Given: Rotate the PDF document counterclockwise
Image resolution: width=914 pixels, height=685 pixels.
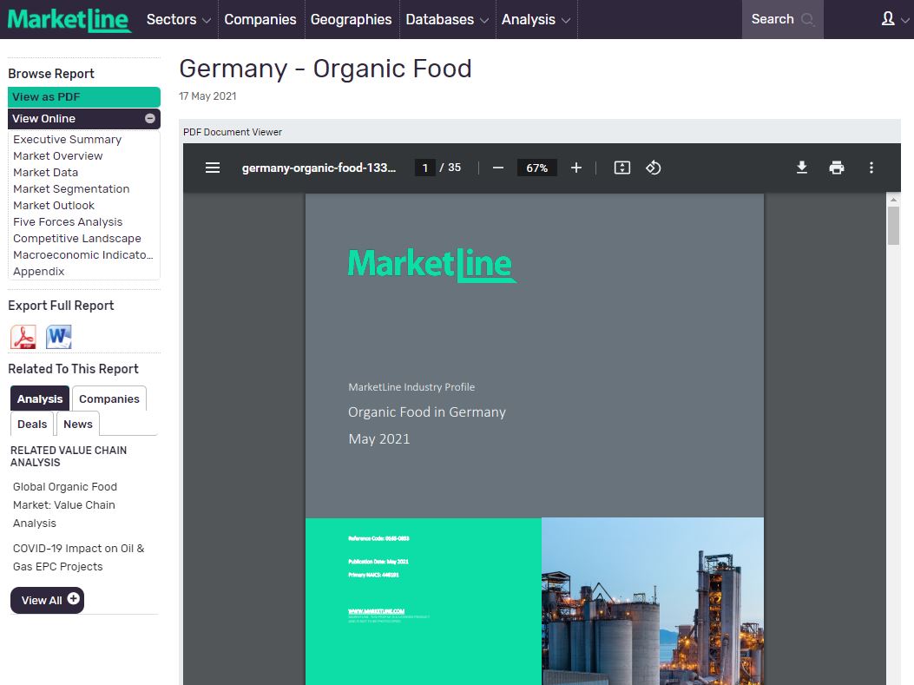Looking at the screenshot, I should click(x=654, y=168).
